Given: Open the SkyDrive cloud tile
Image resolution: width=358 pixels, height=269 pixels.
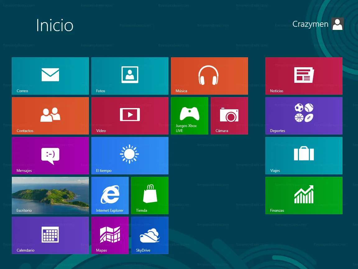Looking at the screenshot, I should click(x=150, y=235).
